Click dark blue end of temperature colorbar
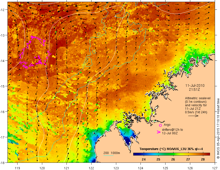 click(x=135, y=154)
